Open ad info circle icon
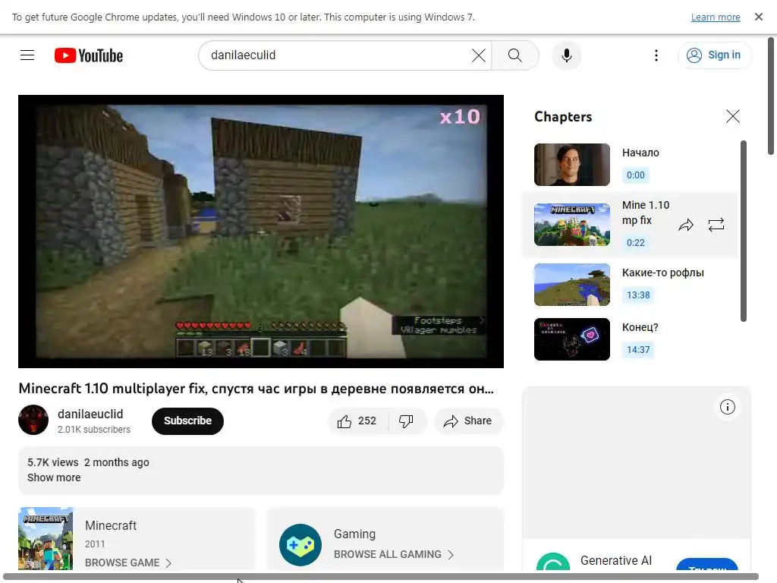Screen dimensions: 777x583 tap(727, 407)
